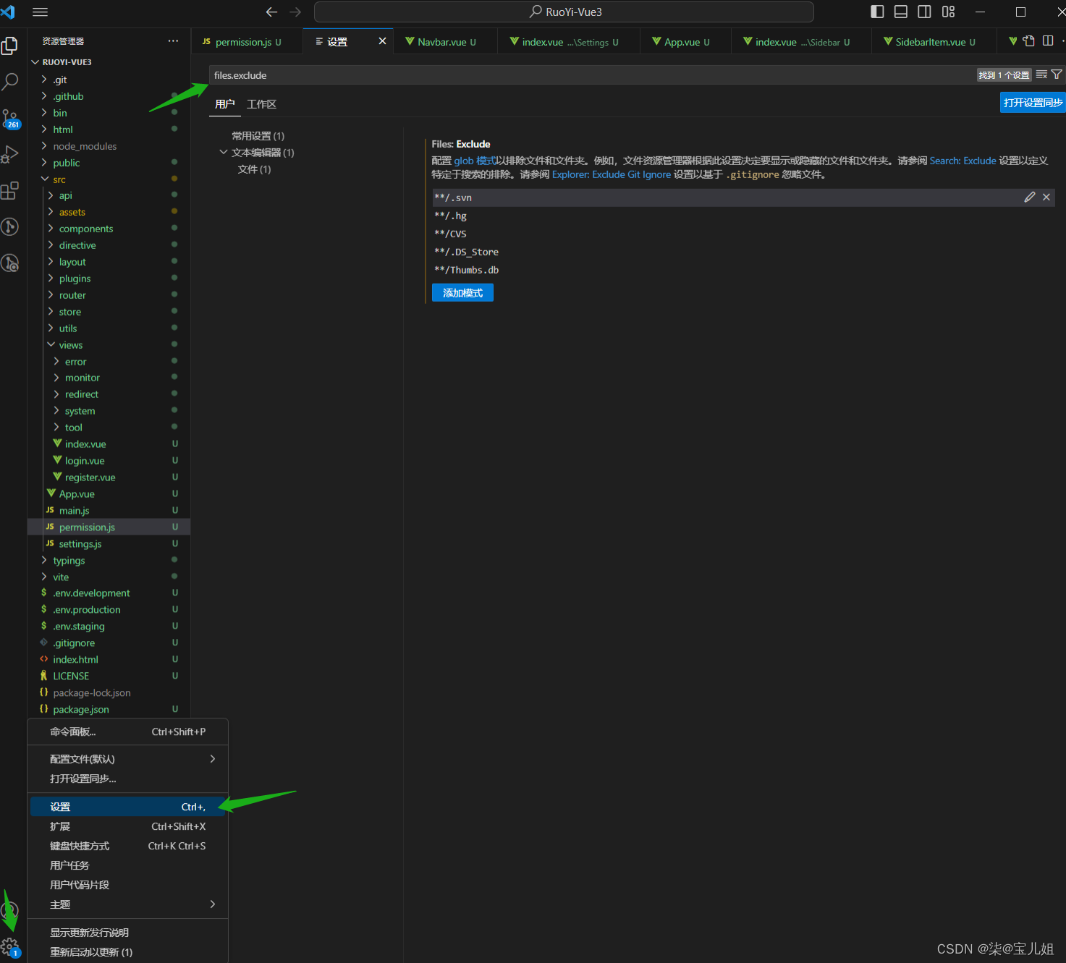This screenshot has width=1066, height=963.
Task: Collapse the RUOYI-VUE3 root folder
Action: click(35, 62)
